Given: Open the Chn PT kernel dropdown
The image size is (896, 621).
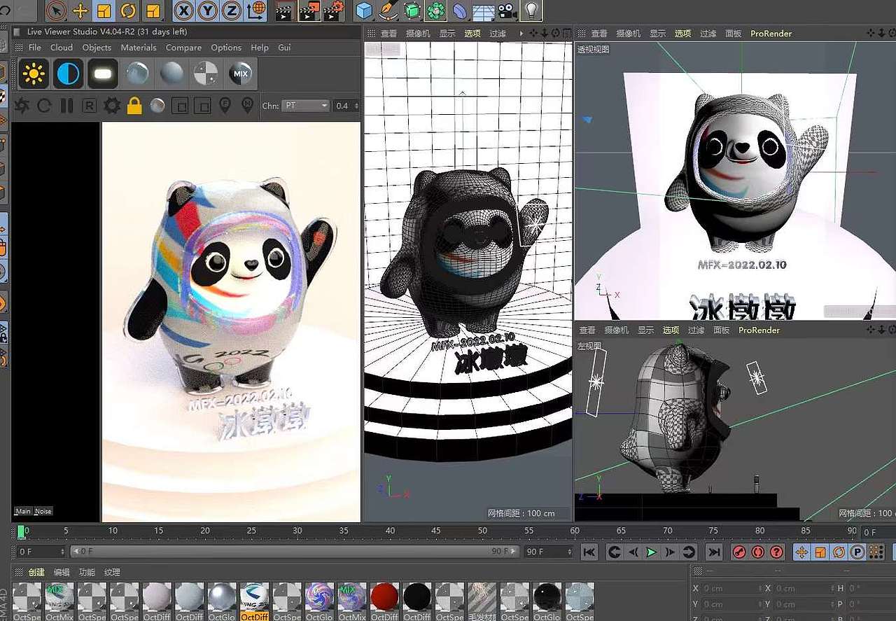Looking at the screenshot, I should click(305, 106).
